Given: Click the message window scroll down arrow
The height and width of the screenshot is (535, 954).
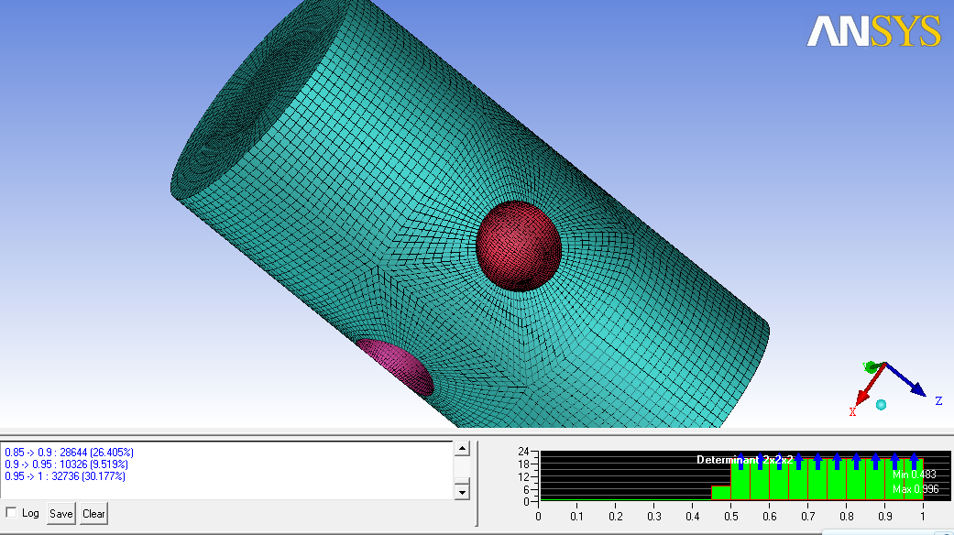Looking at the screenshot, I should point(462,492).
